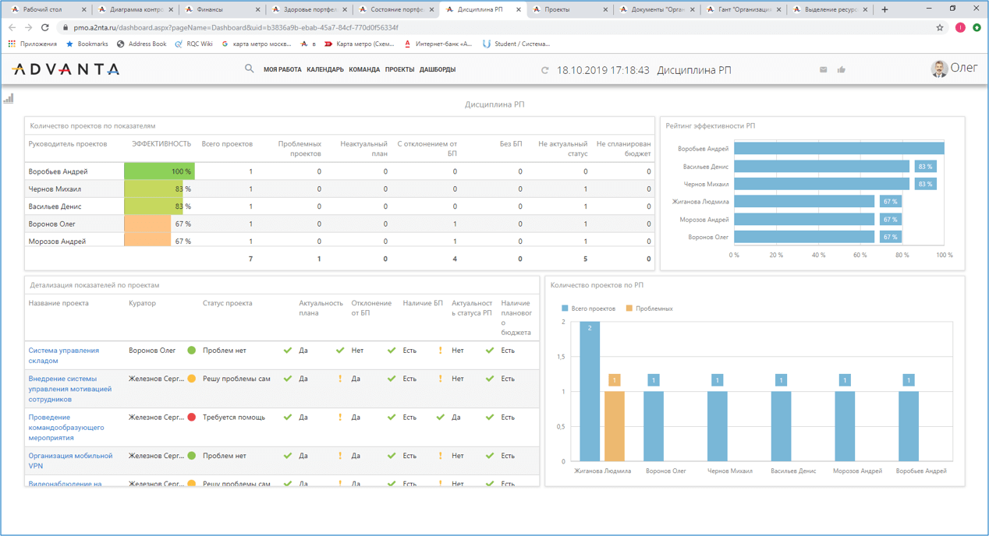
Task: Click the red status dot for Проведение командообразующего мероприятия
Action: click(x=192, y=417)
